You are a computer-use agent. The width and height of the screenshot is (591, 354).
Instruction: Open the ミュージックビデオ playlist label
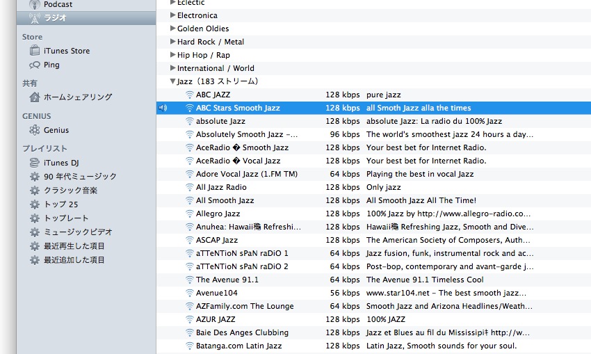tap(78, 232)
